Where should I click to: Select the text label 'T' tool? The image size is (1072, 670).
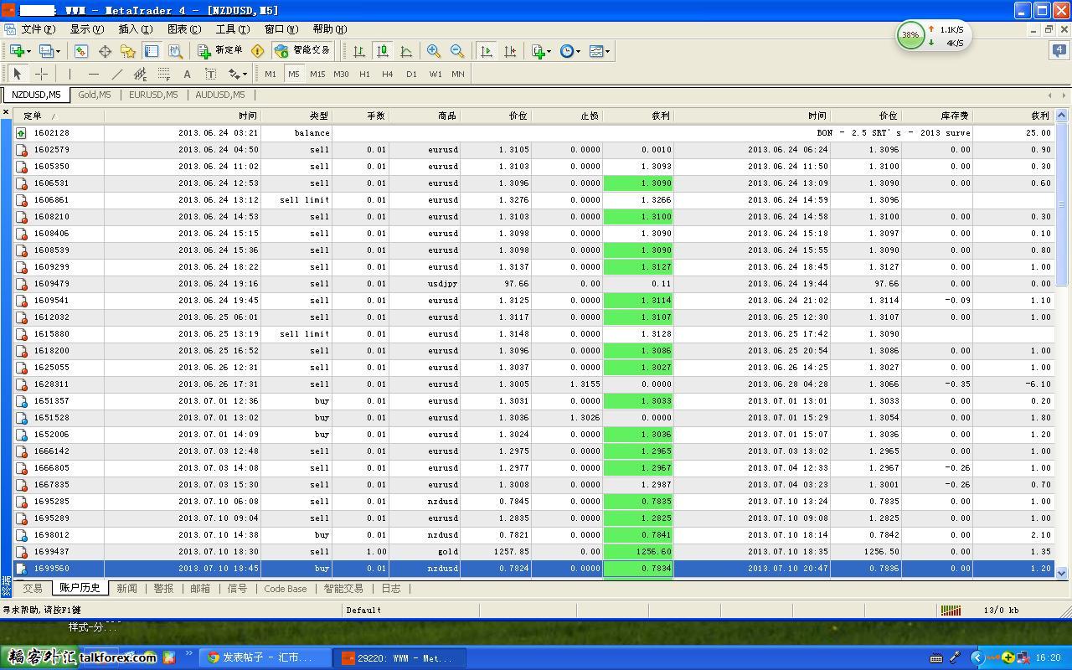click(x=210, y=74)
